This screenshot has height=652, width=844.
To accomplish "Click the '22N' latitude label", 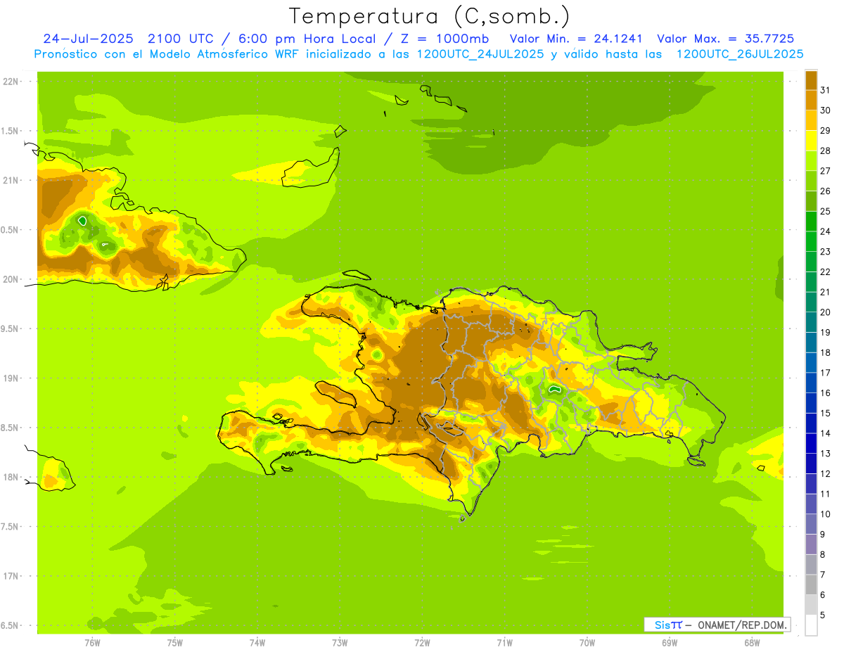I will click(11, 82).
